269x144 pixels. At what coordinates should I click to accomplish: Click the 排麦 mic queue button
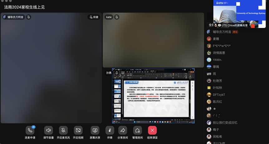coord(94,17)
